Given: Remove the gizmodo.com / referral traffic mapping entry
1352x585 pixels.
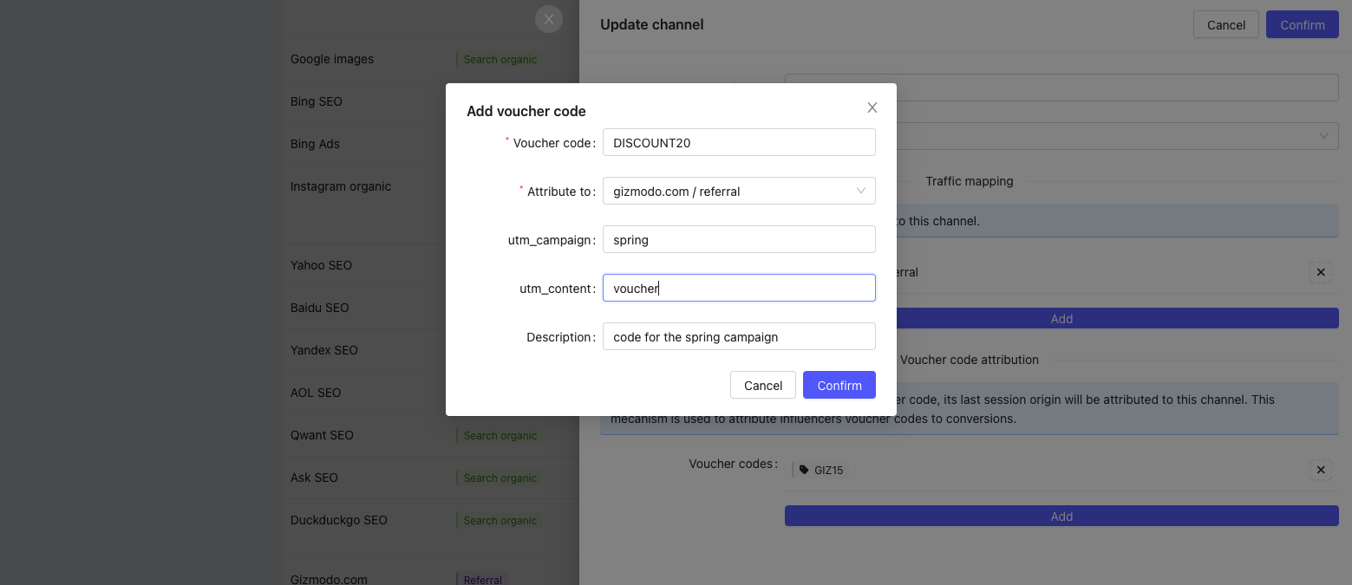Looking at the screenshot, I should pos(1321,272).
